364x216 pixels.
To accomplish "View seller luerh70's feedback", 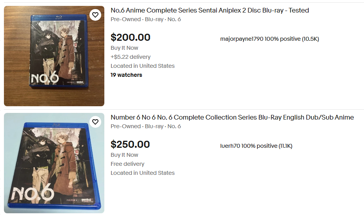I will point(256,146).
